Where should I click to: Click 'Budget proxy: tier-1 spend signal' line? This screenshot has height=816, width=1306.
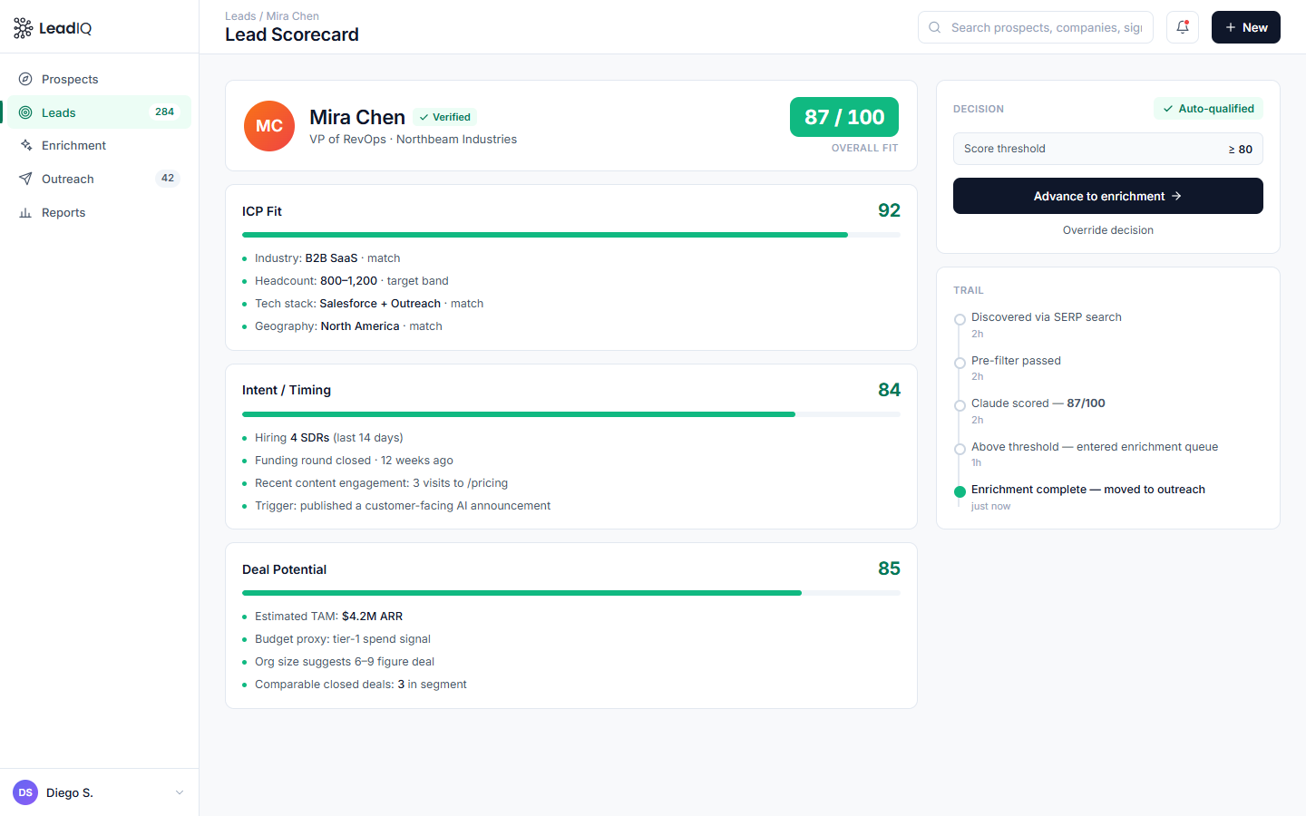[x=343, y=639]
